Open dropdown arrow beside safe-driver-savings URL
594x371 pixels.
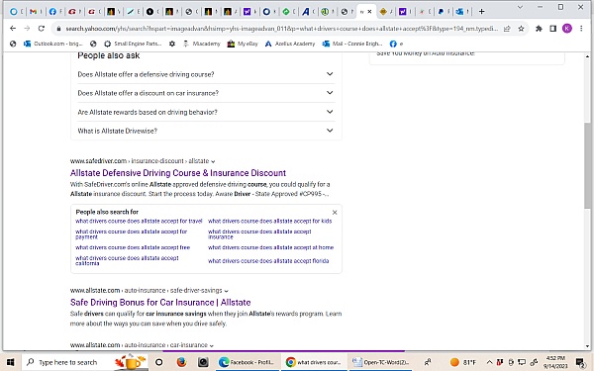pos(226,291)
